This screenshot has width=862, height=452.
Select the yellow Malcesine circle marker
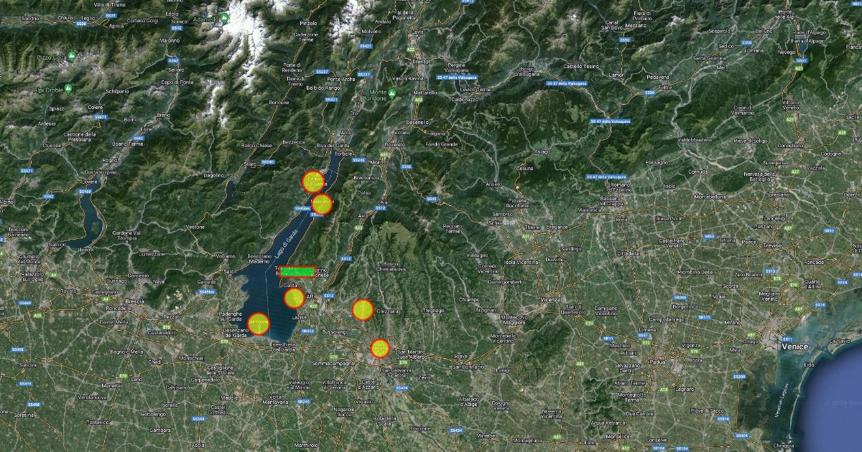click(321, 204)
